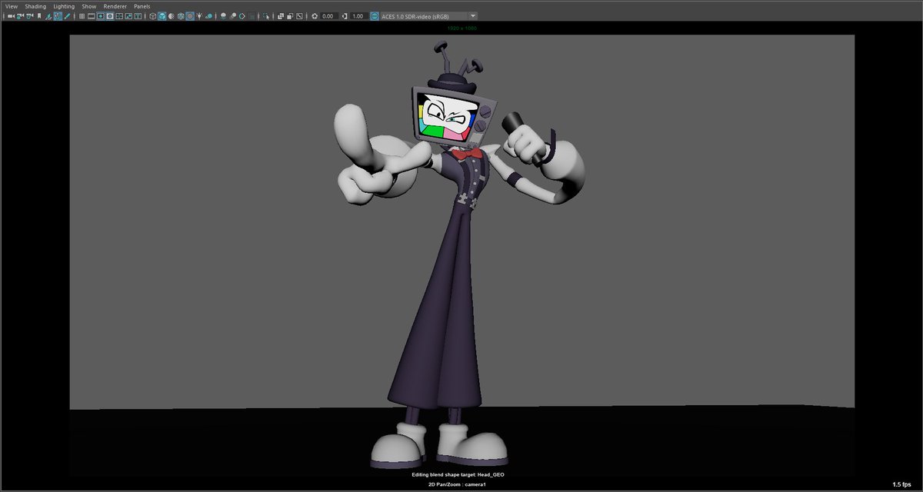The width and height of the screenshot is (923, 492).
Task: Click Use All Lights bulb icon
Action: tap(199, 16)
